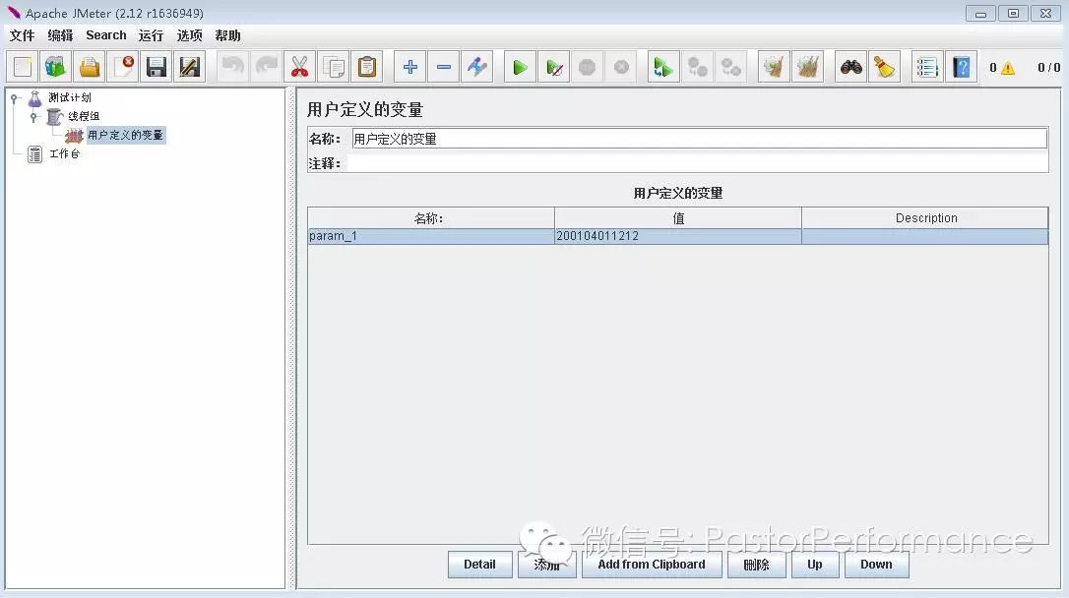Viewport: 1069px width, 598px height.
Task: Click the 值 column header
Action: pyautogui.click(x=677, y=218)
